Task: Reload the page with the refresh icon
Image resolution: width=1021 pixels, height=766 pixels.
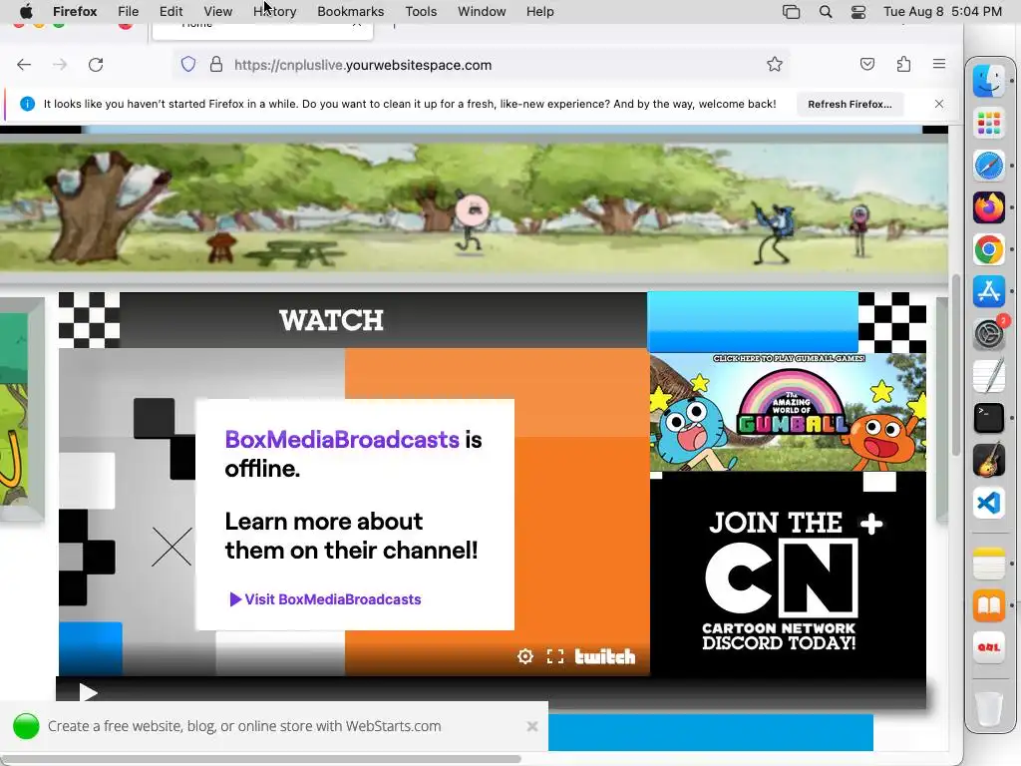Action: point(96,65)
